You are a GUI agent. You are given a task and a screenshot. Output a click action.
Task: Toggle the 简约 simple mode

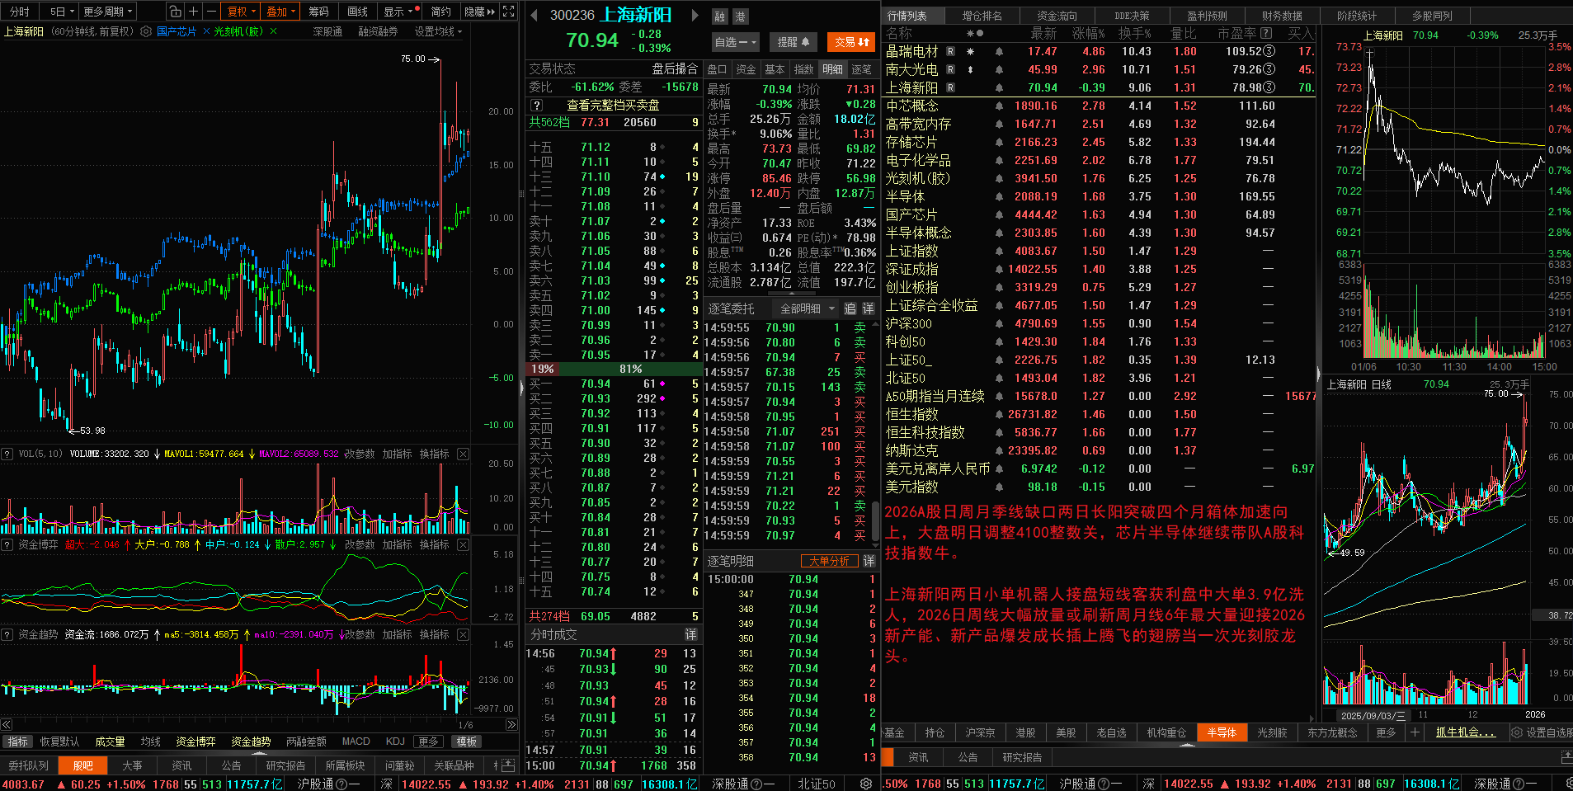pyautogui.click(x=441, y=12)
